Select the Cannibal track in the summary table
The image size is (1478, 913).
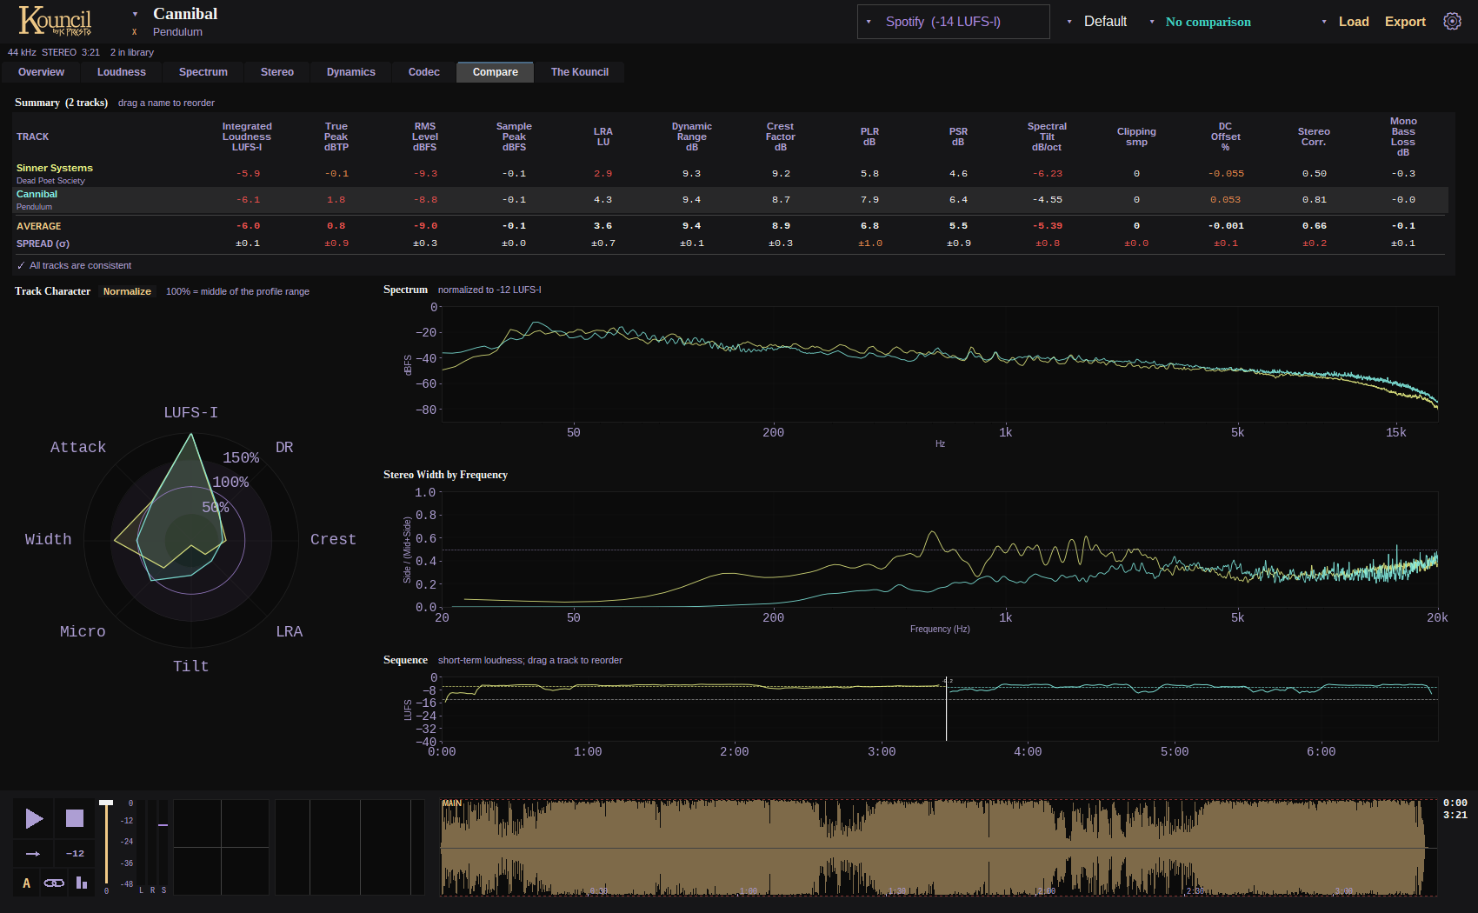pos(730,200)
